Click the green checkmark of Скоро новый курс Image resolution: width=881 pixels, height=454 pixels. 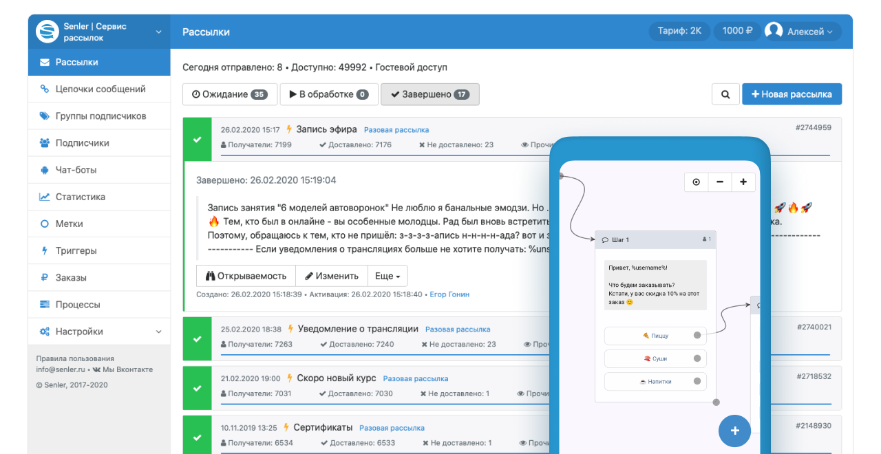coord(198,388)
